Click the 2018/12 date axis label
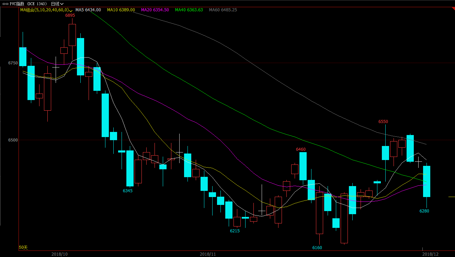 430,254
